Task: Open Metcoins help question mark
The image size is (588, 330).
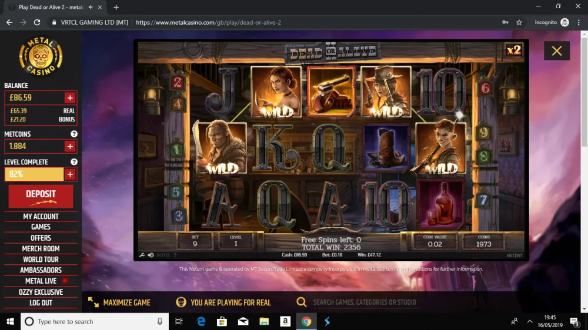Action: pos(74,134)
